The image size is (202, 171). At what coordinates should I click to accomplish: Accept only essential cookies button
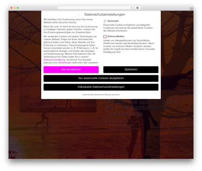pos(101,78)
